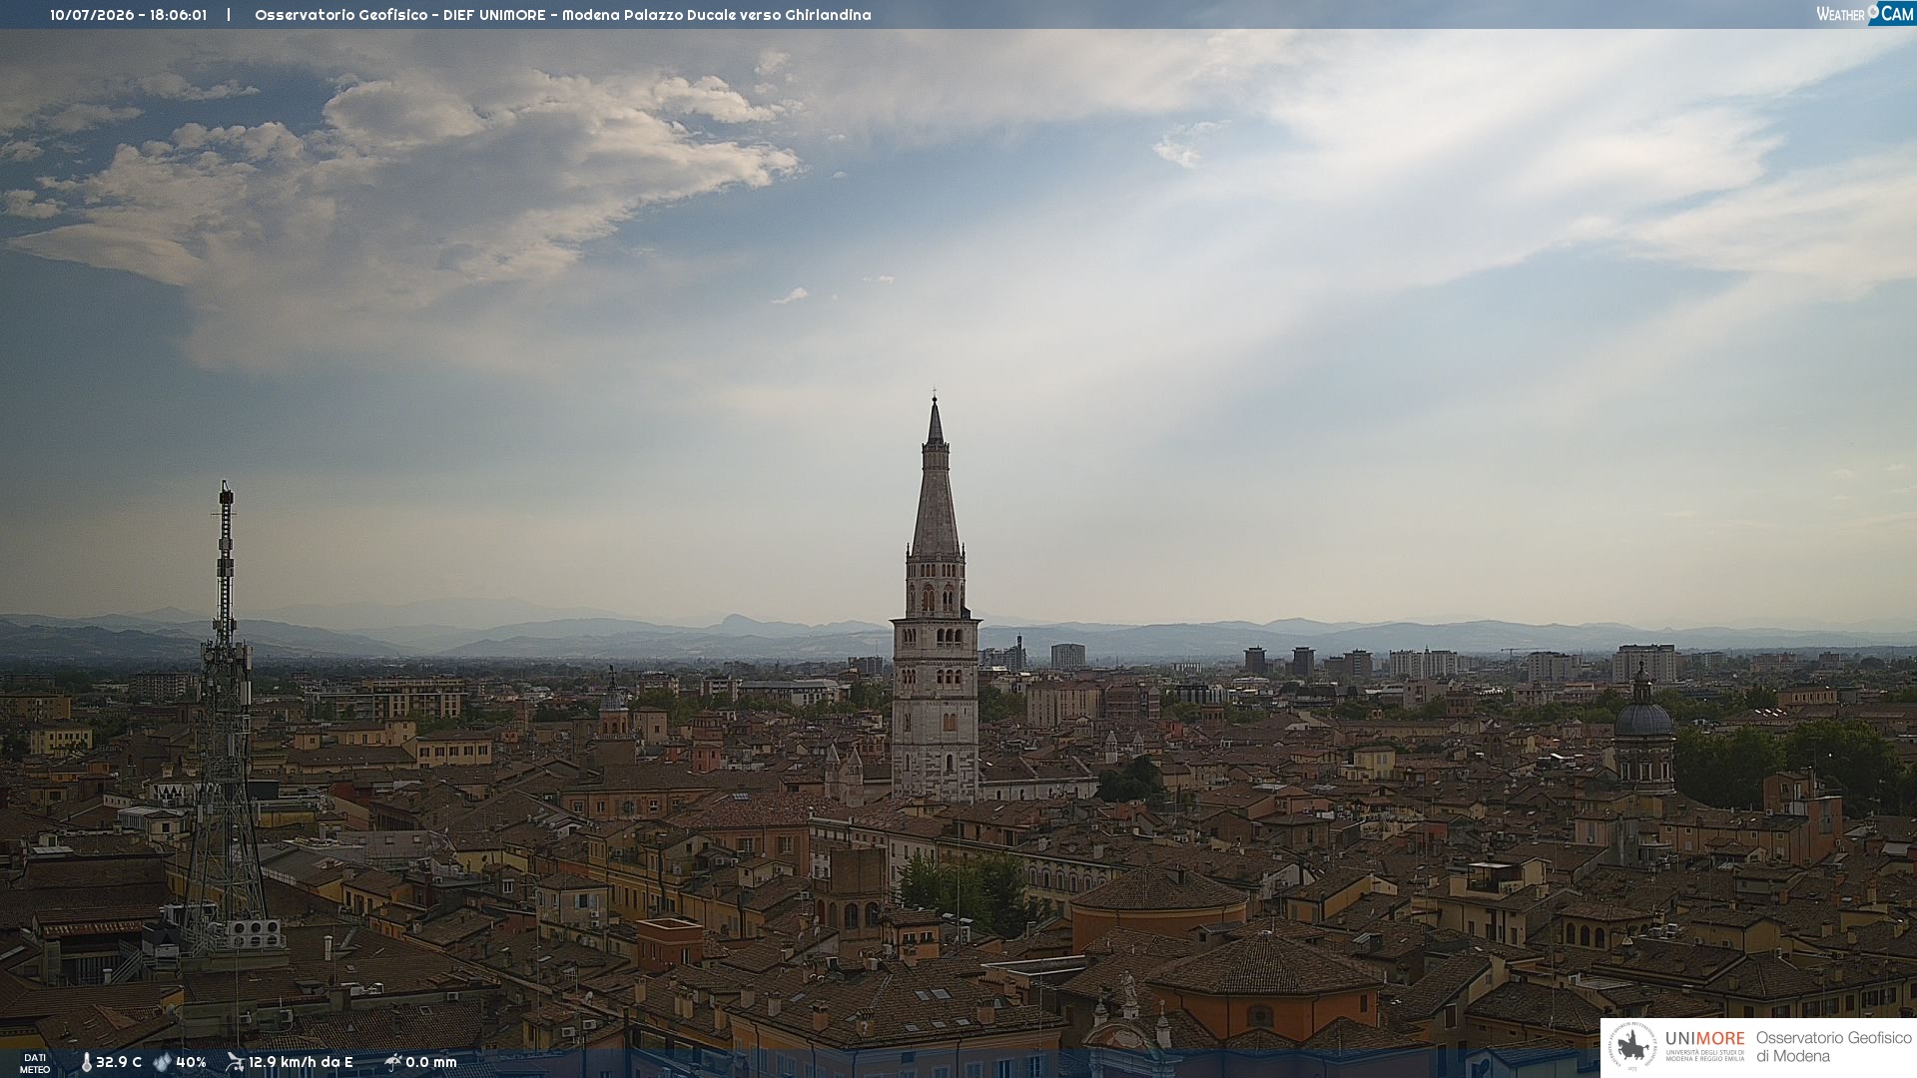
Task: Click the 'Osservatorio Geofisico - DIEF UNIMORE' title
Action: tap(400, 15)
